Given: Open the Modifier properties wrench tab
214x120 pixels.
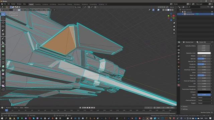Looking at the screenshot, I should (x=179, y=70).
